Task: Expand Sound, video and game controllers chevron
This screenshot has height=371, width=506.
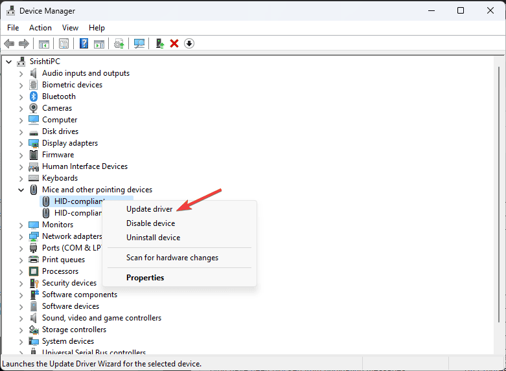Action: pos(21,319)
